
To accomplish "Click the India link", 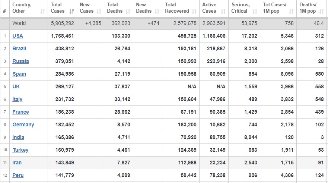I will pyautogui.click(x=18, y=137).
